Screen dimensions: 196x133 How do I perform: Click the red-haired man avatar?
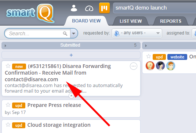[x=171, y=66]
